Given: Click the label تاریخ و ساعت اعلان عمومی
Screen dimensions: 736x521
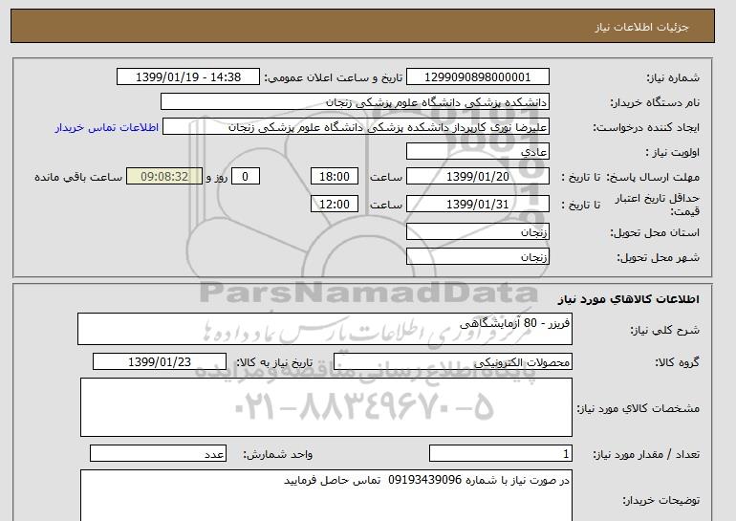Looking at the screenshot, I should 334,77.
